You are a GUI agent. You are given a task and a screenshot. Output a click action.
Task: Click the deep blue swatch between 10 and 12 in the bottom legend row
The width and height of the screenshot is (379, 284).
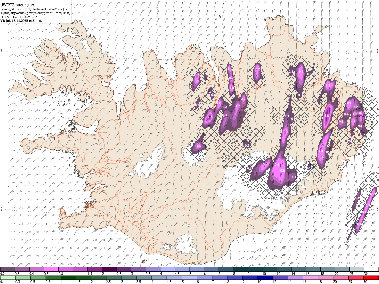(x=265, y=277)
